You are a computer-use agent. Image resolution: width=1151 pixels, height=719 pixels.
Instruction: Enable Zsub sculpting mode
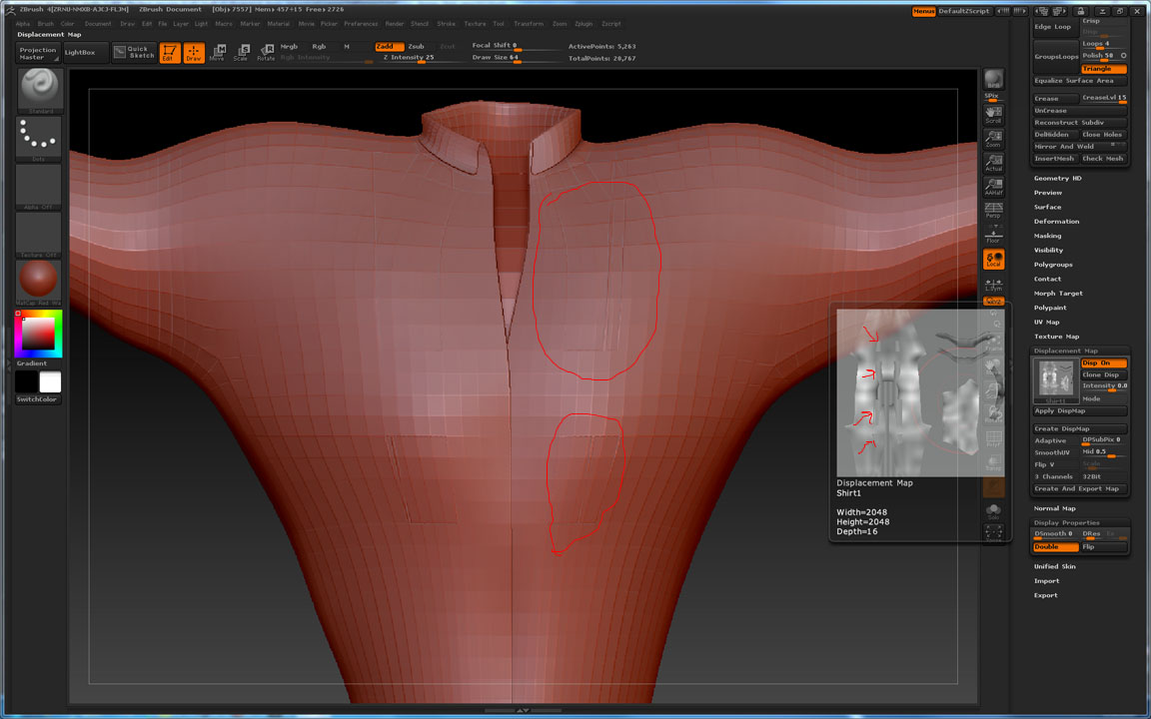coord(416,46)
